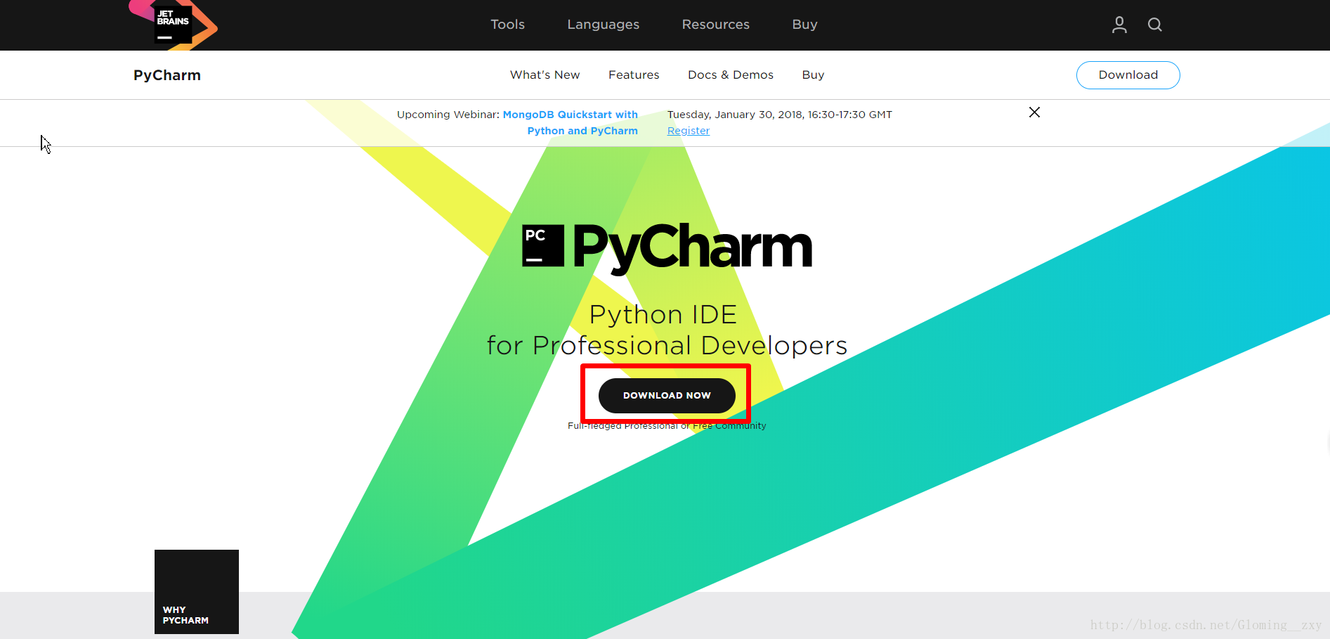Open the Register webinar link
This screenshot has width=1330, height=639.
click(688, 131)
